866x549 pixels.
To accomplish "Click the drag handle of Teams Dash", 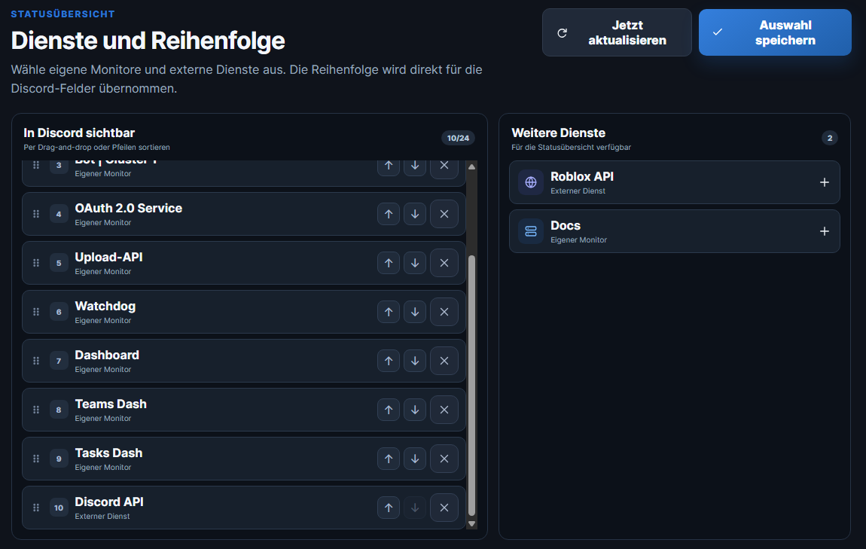I will (36, 410).
